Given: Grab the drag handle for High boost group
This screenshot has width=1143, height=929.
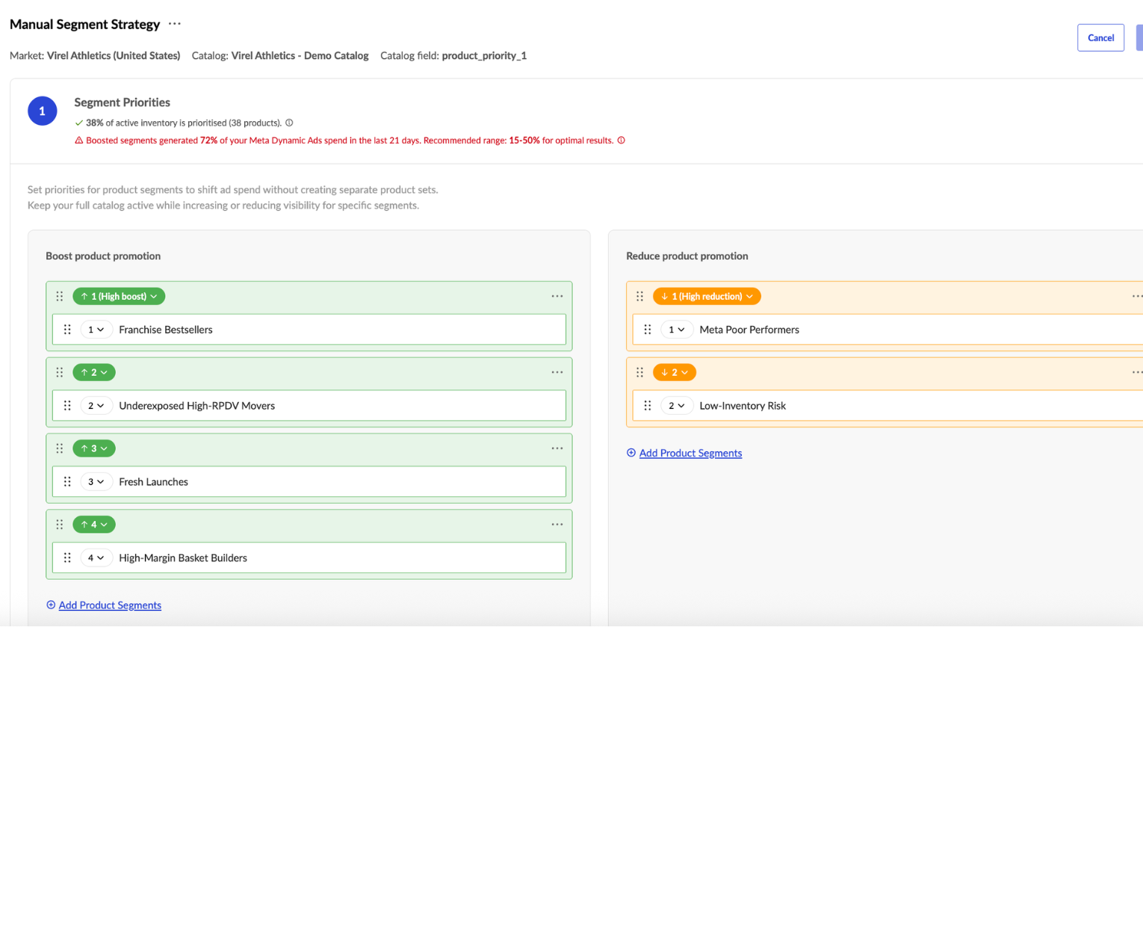Looking at the screenshot, I should 60,297.
